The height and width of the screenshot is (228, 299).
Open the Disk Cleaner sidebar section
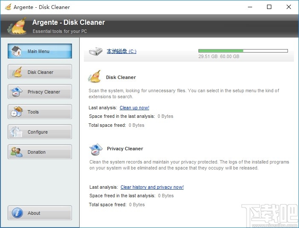coord(40,72)
